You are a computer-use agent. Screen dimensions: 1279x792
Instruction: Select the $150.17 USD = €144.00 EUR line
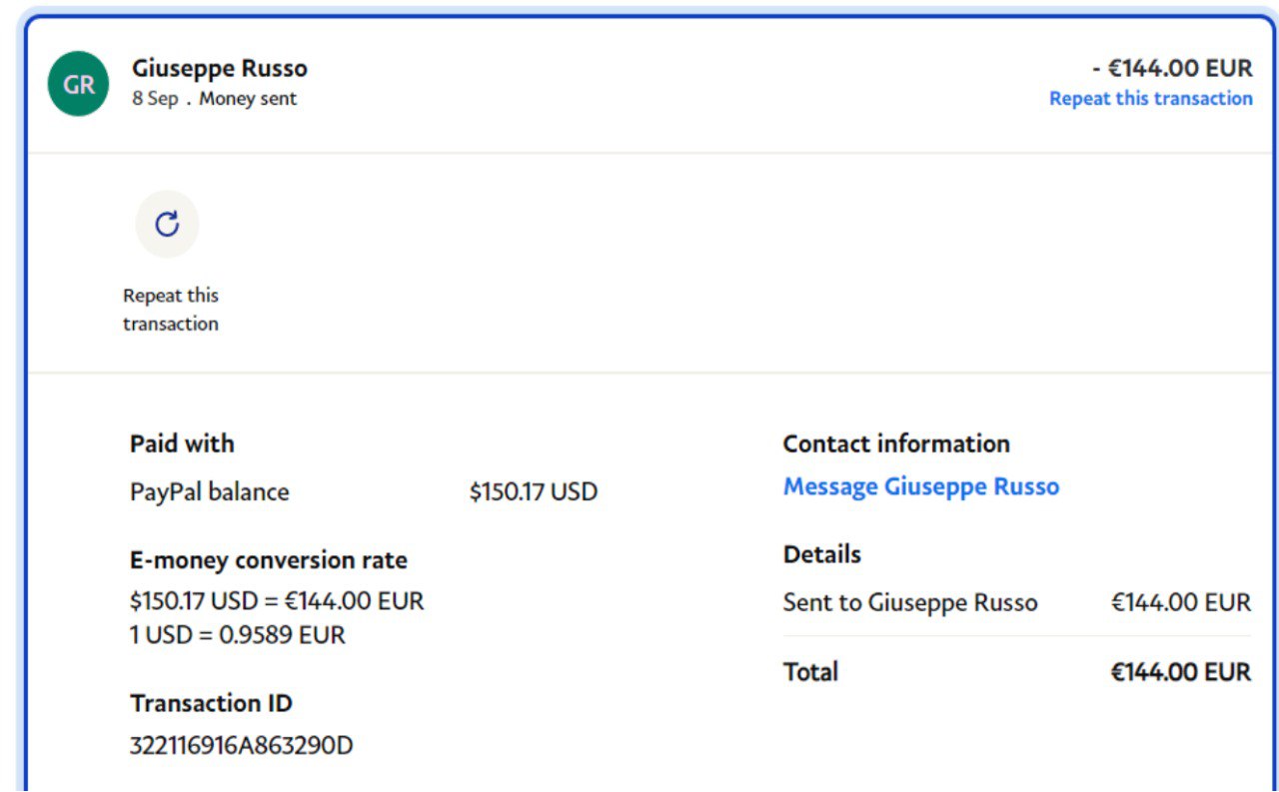(x=277, y=601)
